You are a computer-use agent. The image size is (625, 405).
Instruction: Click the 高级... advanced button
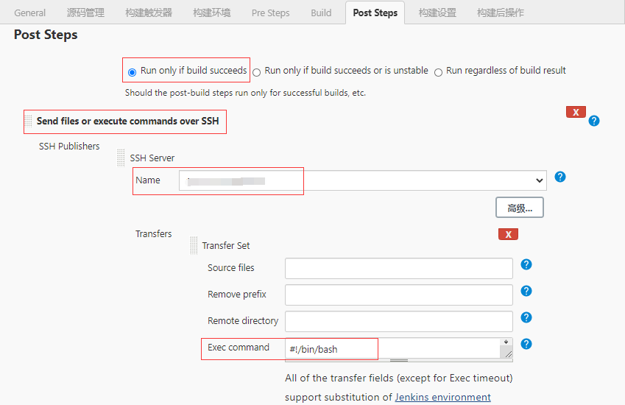519,208
